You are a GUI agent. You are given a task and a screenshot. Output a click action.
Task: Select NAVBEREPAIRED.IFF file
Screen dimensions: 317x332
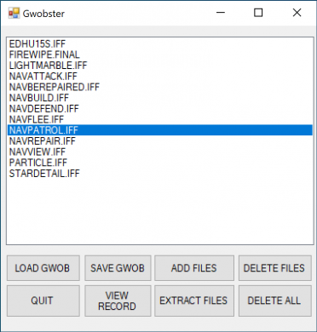(x=55, y=87)
